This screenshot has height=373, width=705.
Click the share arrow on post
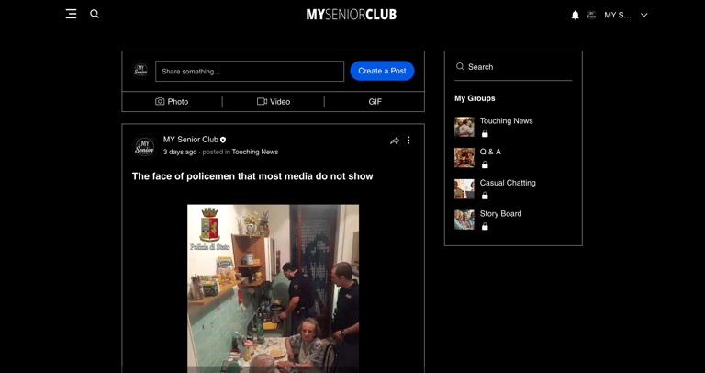pos(395,141)
